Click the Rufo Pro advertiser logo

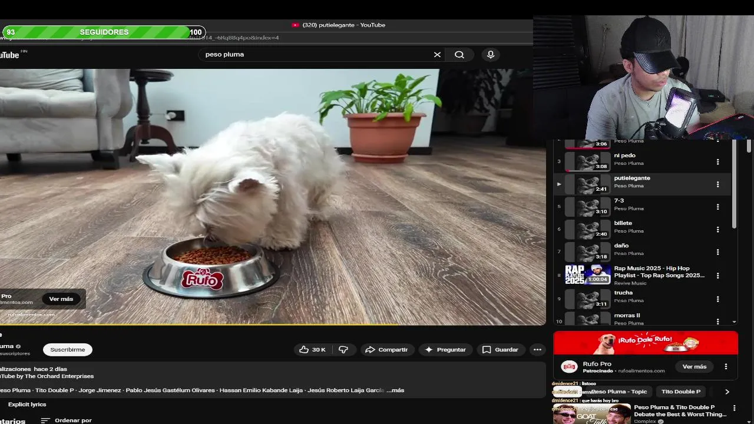(x=569, y=366)
